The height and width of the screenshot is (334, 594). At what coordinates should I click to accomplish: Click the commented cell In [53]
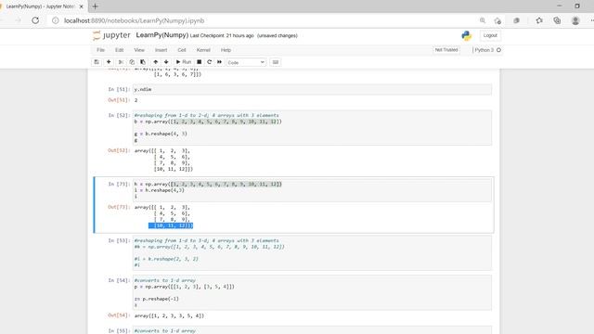coord(312,252)
